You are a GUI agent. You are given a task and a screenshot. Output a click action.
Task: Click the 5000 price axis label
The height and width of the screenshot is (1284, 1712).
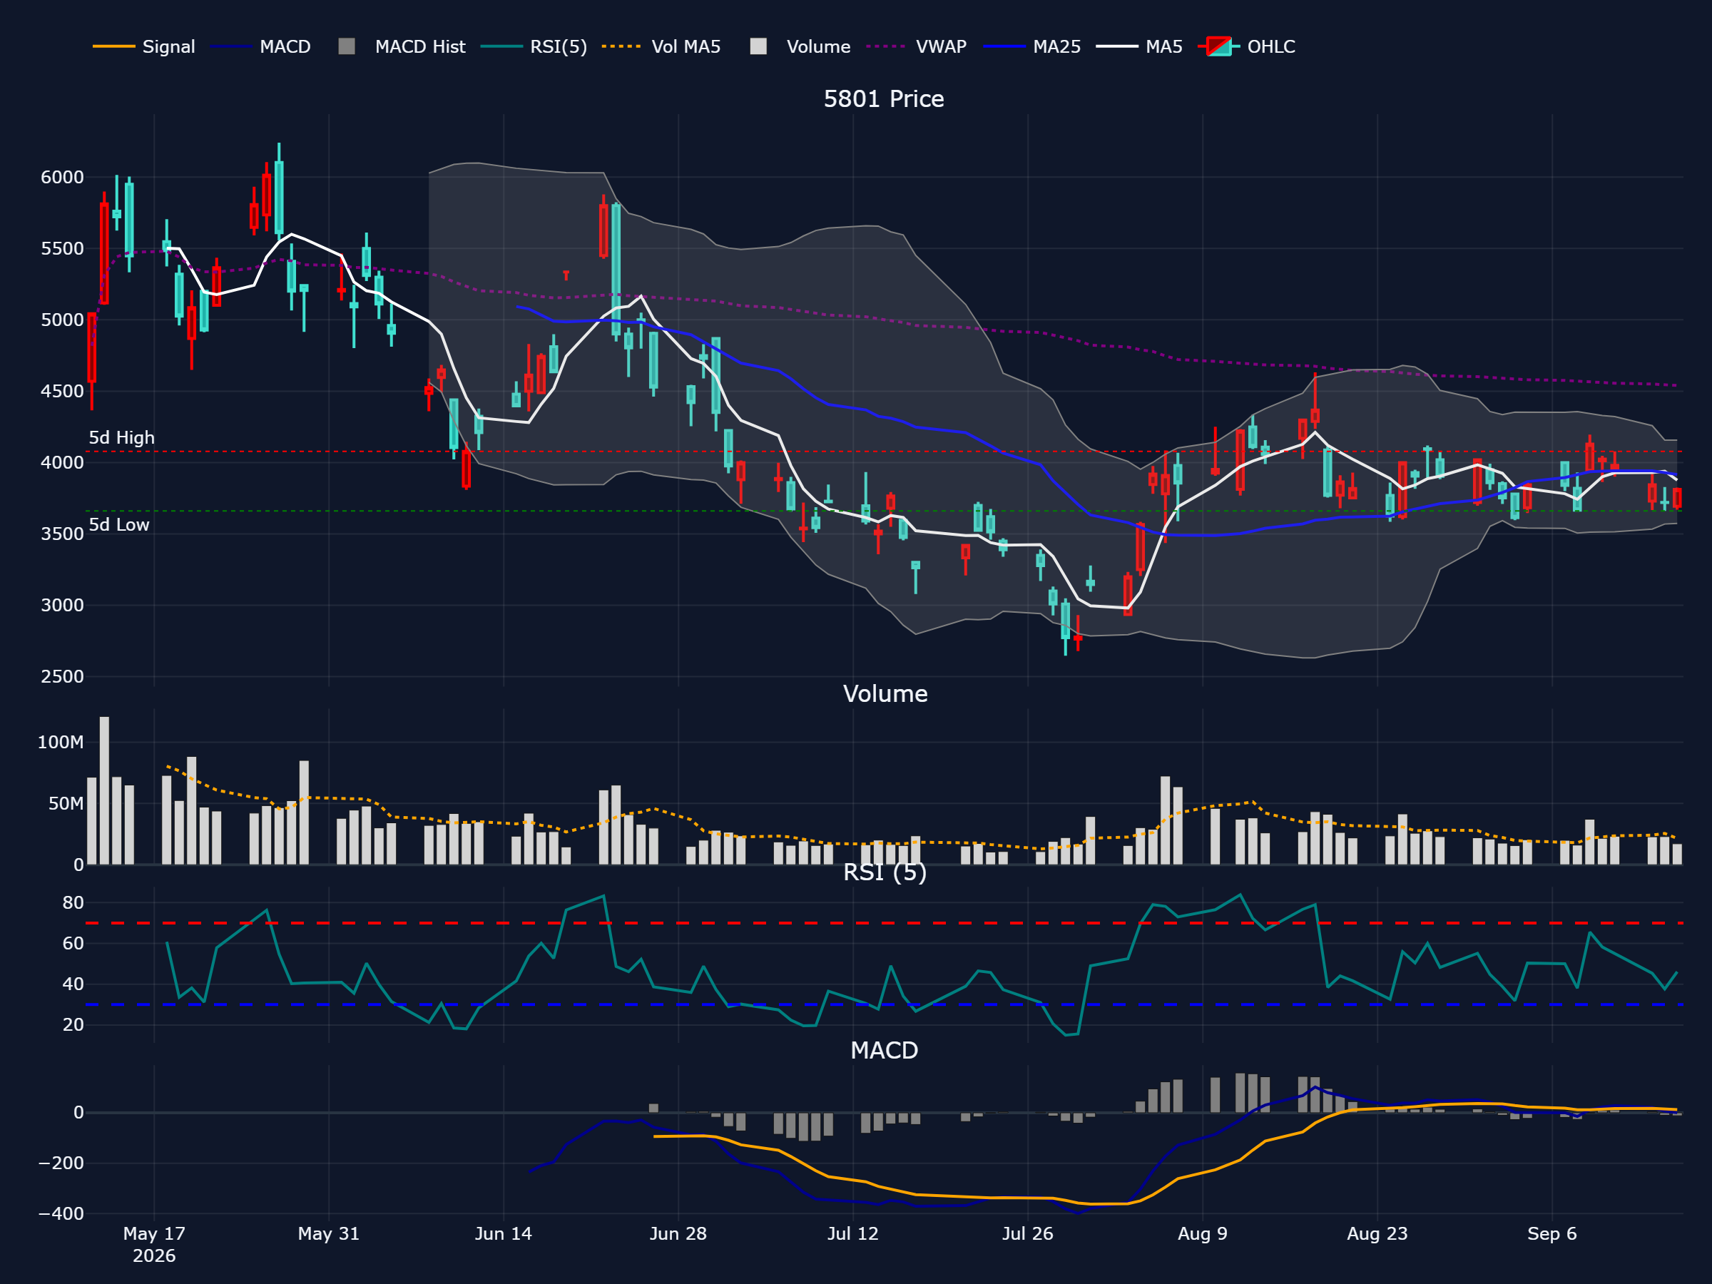[62, 320]
